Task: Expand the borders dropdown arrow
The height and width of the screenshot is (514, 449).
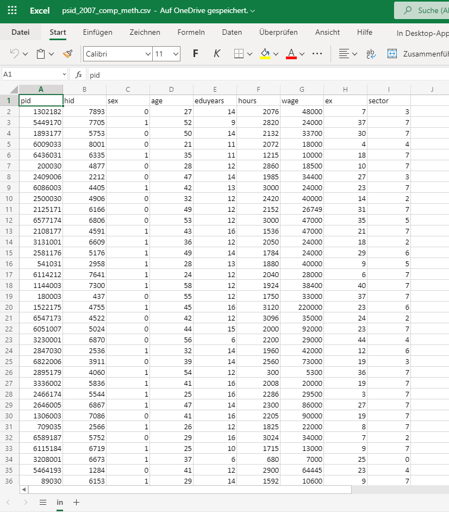Action: pos(250,54)
